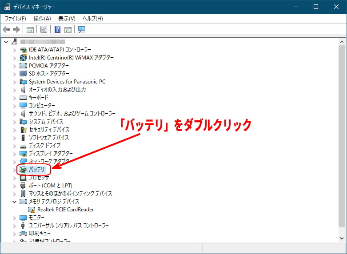Screen dimensions: 347x254
Task: Collapse the メモリ テクノロジ デバイス node
Action: click(14, 201)
